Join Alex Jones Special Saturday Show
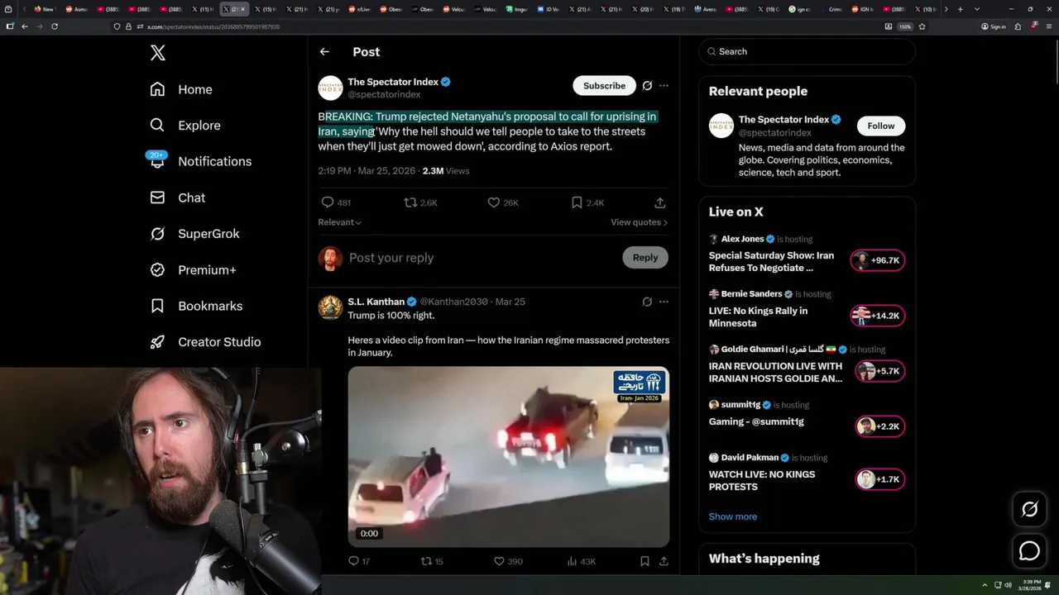Screen dimensions: 1059x595 point(771,262)
